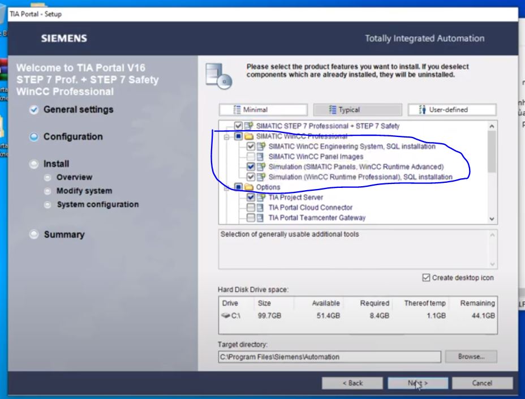Check the TIA Portal Teamcenter Gateway box
The height and width of the screenshot is (399, 525).
[251, 218]
